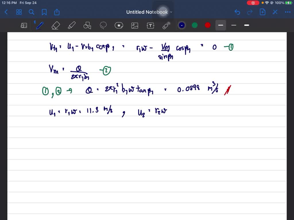
Task: Open the blue color options chevron
Action: [x=182, y=25]
